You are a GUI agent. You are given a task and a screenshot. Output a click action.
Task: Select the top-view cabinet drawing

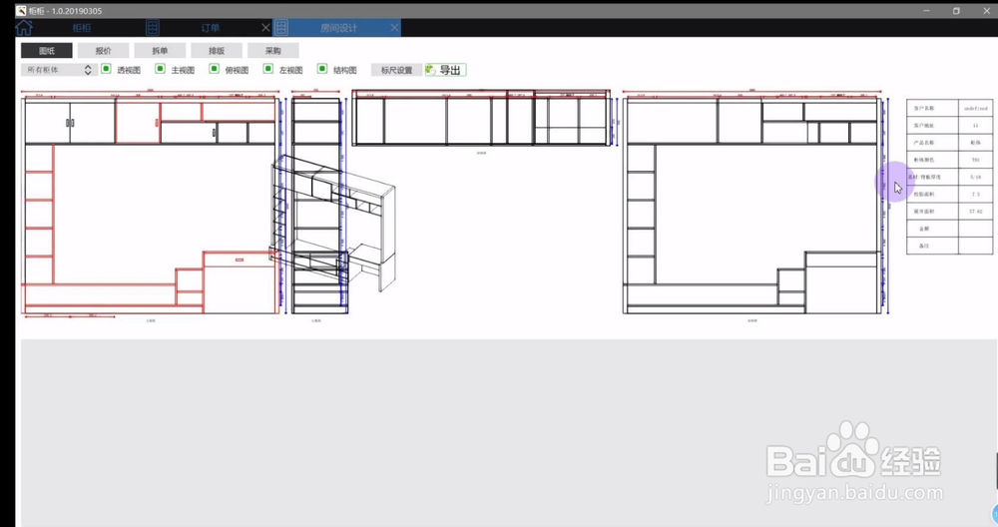(x=481, y=119)
